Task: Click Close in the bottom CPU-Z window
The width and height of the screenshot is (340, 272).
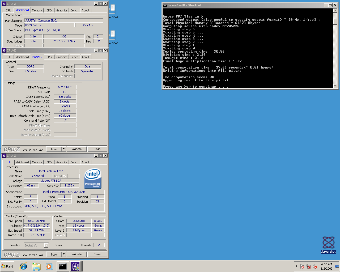Action: (x=97, y=254)
